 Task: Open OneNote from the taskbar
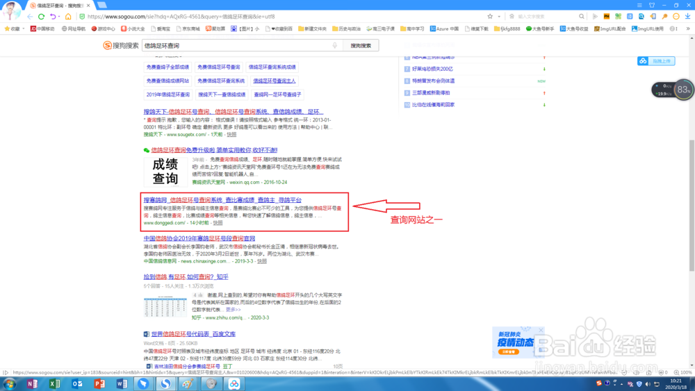pos(32,383)
